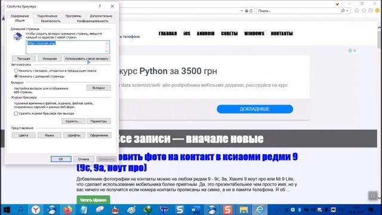This screenshot has width=382, height=215.
Task: Click Использовать новую вкладку button
Action: (x=87, y=59)
